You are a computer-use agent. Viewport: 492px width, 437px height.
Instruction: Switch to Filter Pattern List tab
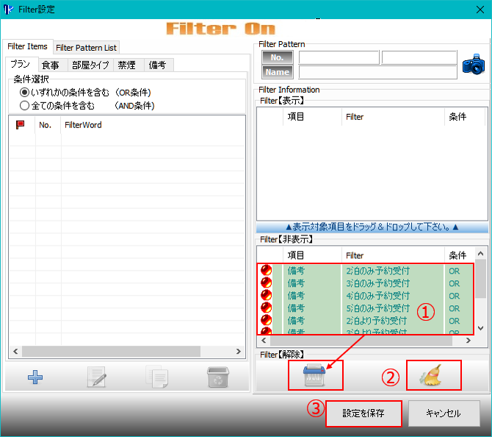pos(86,47)
